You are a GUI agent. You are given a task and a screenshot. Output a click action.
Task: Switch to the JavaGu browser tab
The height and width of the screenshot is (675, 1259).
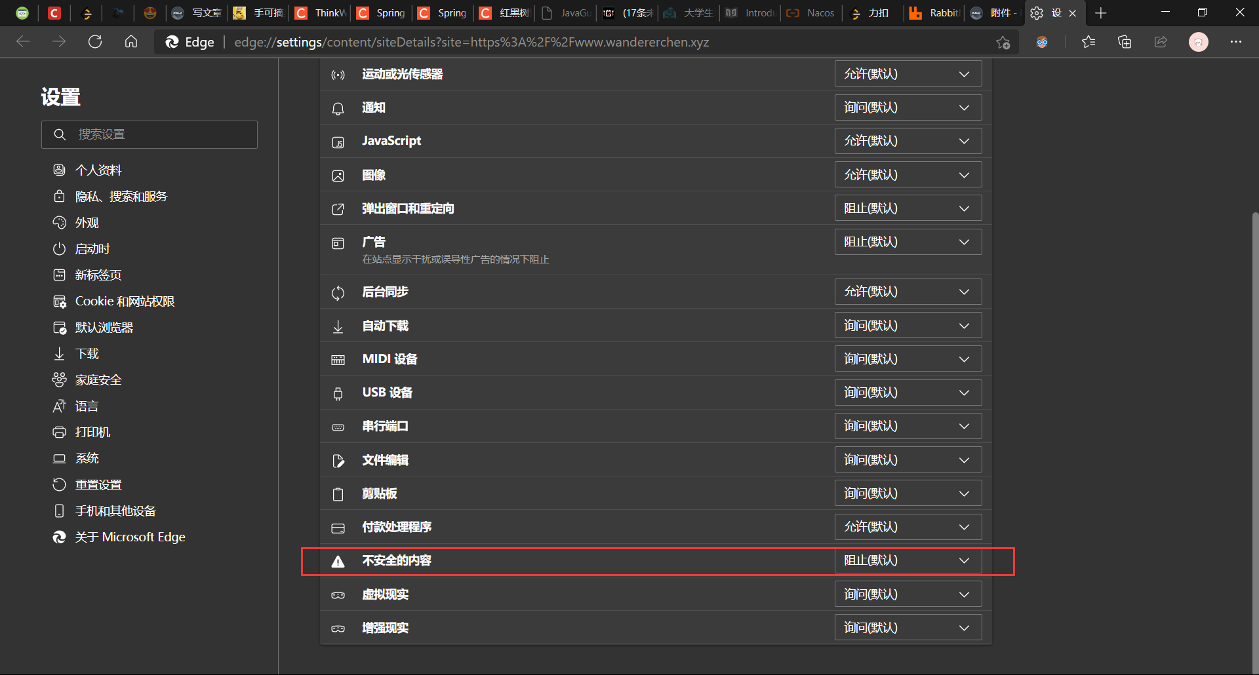tap(567, 13)
